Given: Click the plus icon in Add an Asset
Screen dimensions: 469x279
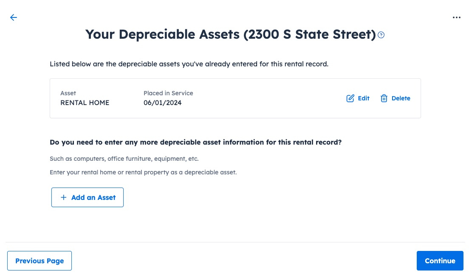Looking at the screenshot, I should tap(63, 197).
